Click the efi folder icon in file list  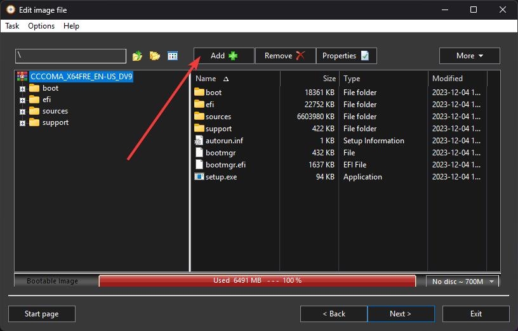click(199, 104)
